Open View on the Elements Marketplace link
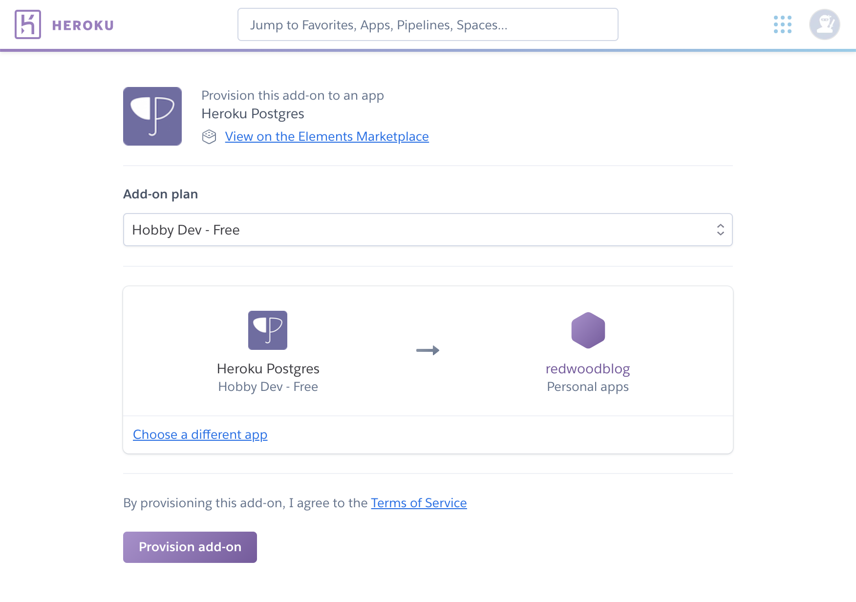The width and height of the screenshot is (856, 602). click(x=327, y=136)
